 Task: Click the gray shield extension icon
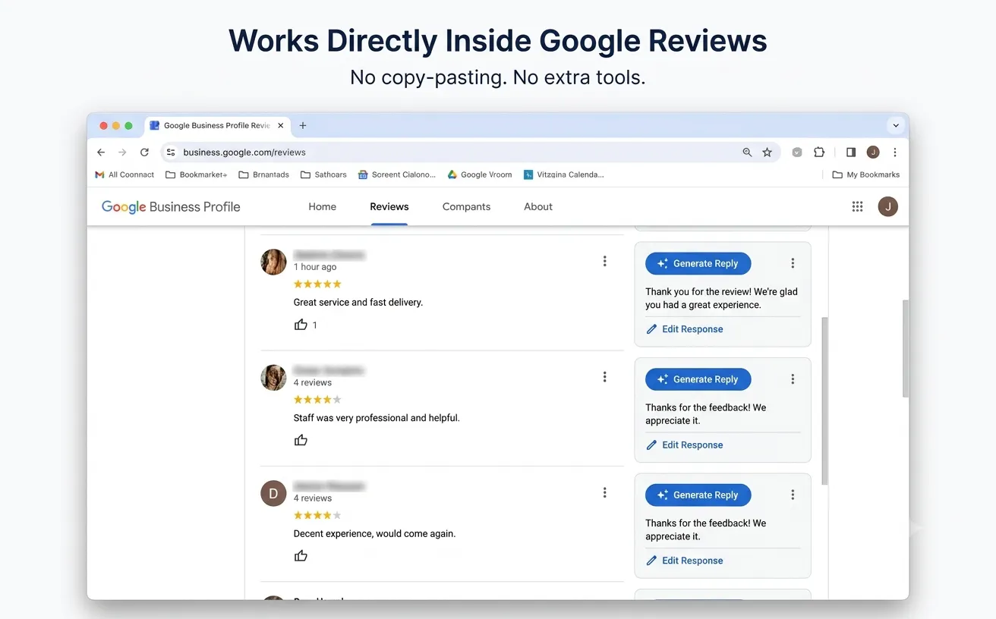(797, 152)
